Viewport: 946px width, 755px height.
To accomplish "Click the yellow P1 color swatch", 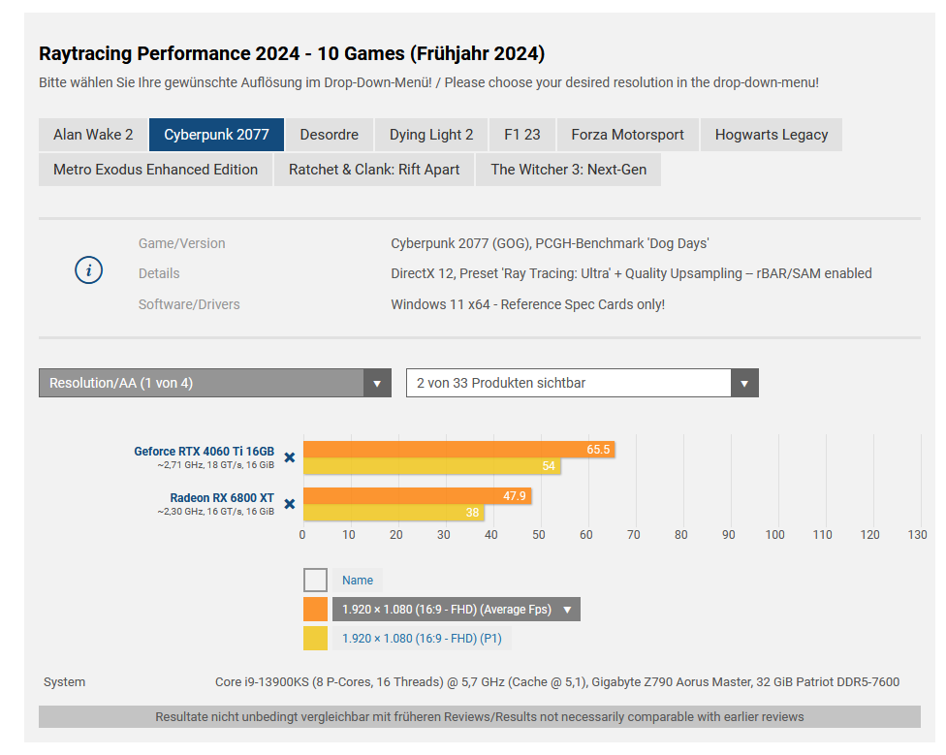I will click(316, 638).
